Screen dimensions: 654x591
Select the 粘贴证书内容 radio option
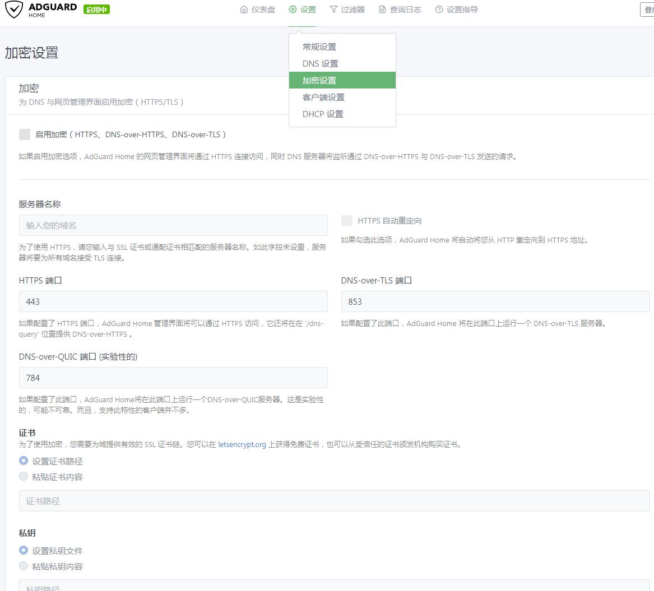[x=23, y=477]
